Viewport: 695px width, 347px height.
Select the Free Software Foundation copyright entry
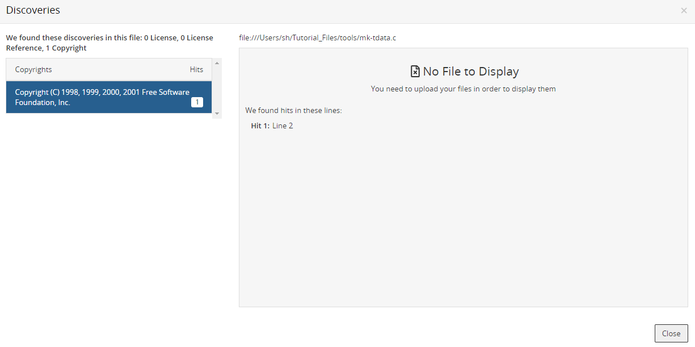point(102,97)
